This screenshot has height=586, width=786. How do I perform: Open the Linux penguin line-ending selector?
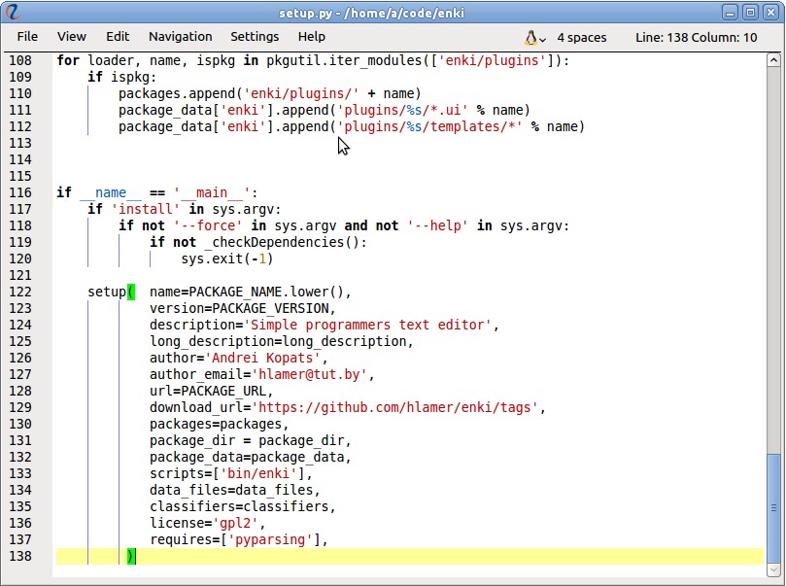(x=532, y=37)
